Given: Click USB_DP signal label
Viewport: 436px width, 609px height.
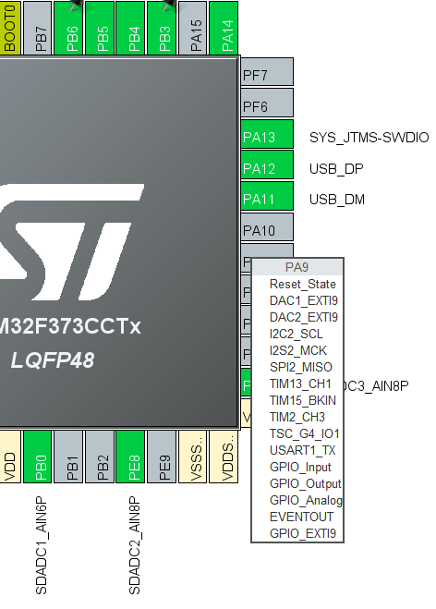Looking at the screenshot, I should pos(336,169).
